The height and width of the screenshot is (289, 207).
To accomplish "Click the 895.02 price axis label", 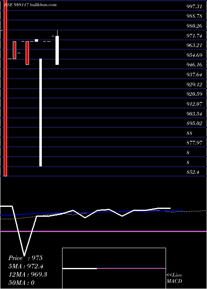I will coord(194,123).
